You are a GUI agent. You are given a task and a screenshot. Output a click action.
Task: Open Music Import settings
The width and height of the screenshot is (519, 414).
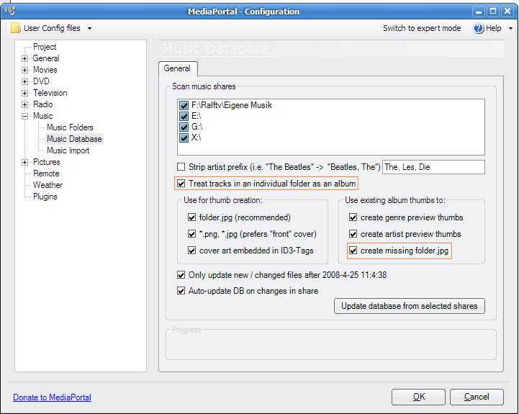point(68,150)
